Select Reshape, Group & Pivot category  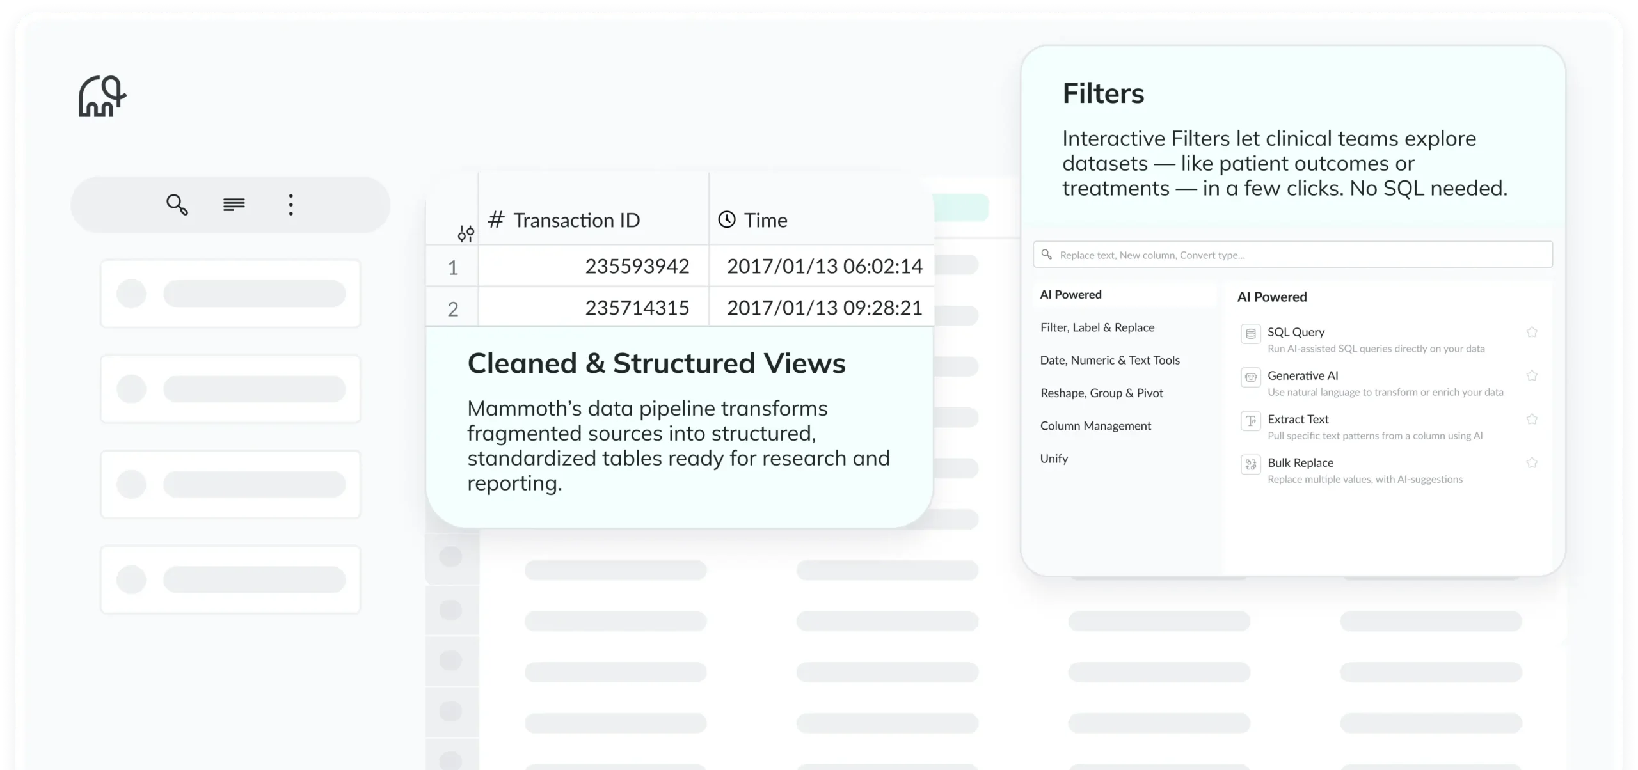[x=1101, y=393]
